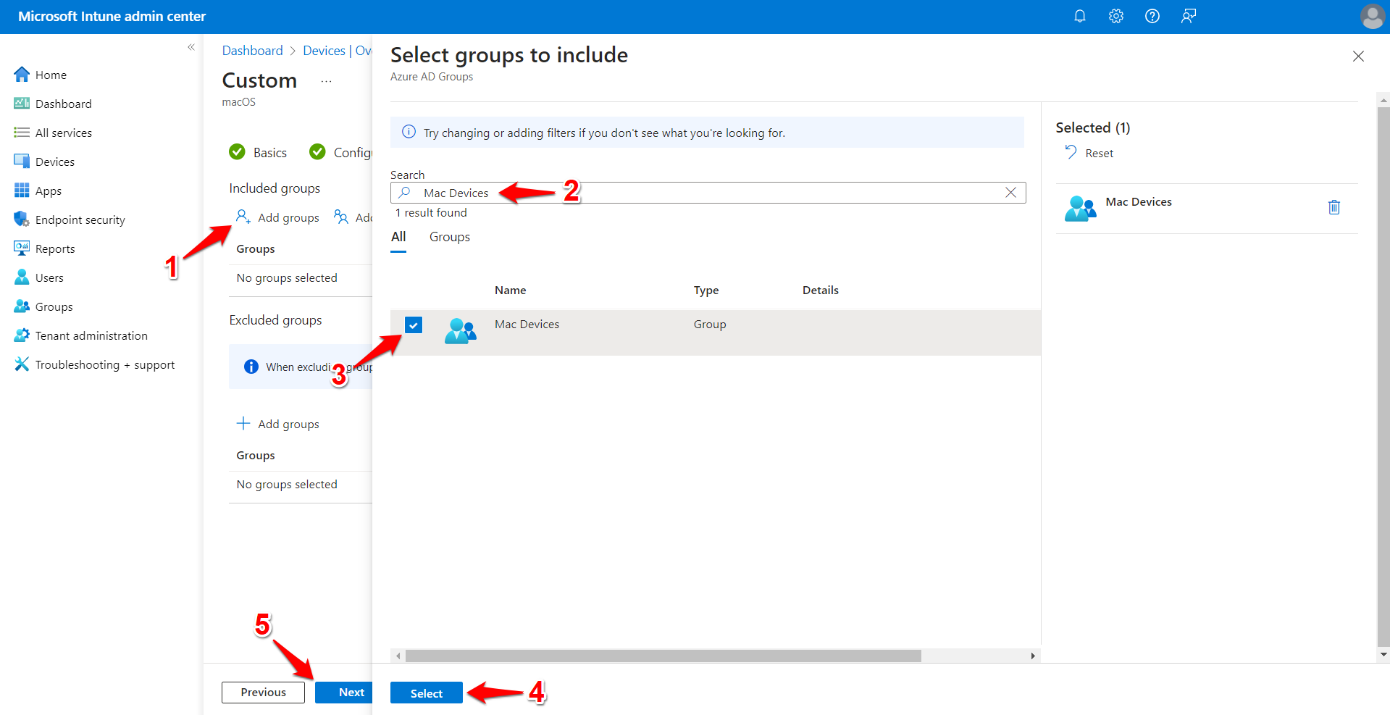Open Endpoint security from the sidebar
This screenshot has height=715, width=1390.
tap(80, 219)
